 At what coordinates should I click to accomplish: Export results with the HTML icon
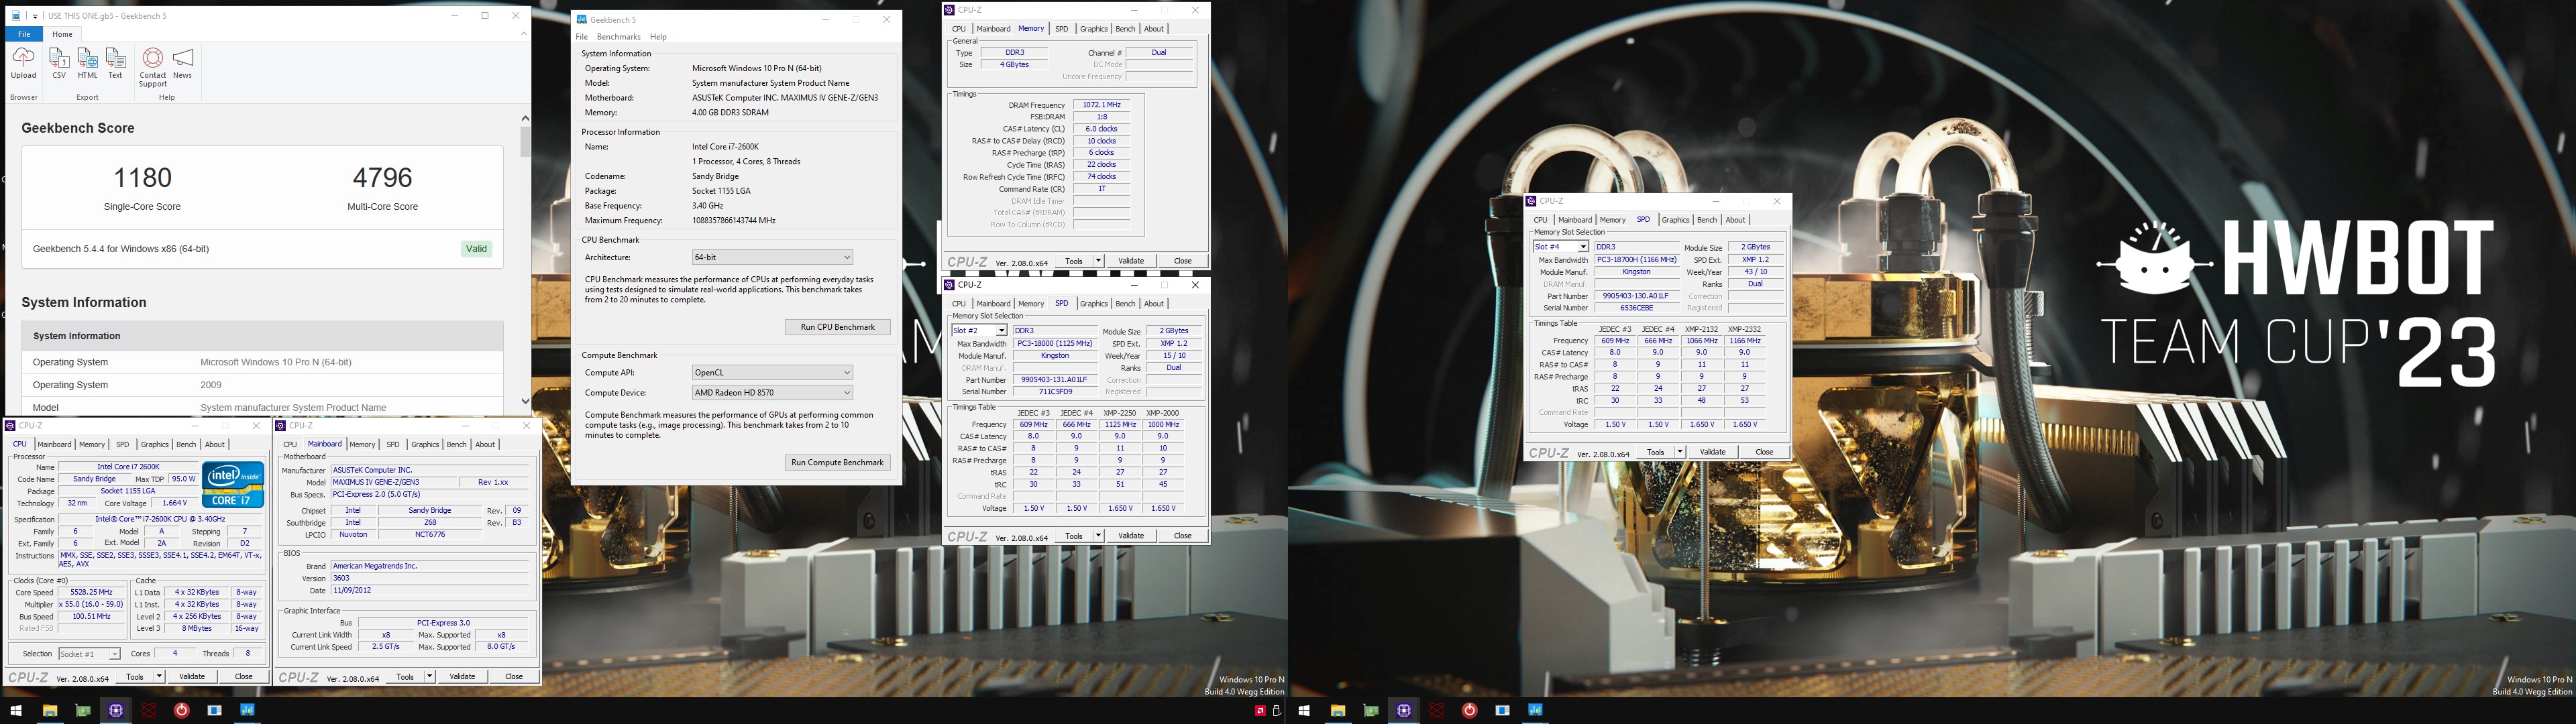point(88,58)
